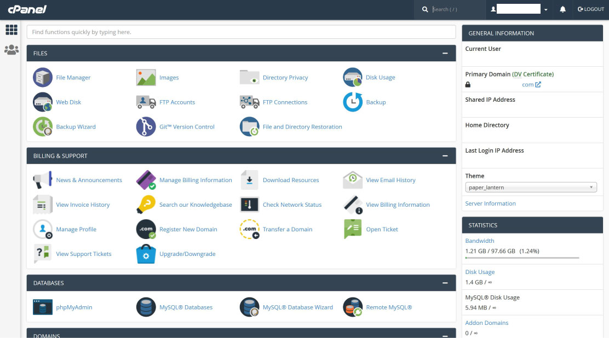
Task: Open the notifications bell icon
Action: (x=562, y=9)
